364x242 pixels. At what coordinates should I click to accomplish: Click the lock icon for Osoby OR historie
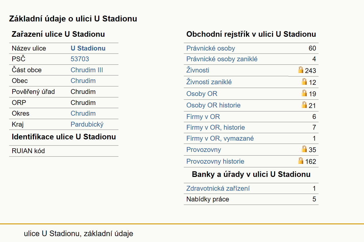tap(304, 105)
